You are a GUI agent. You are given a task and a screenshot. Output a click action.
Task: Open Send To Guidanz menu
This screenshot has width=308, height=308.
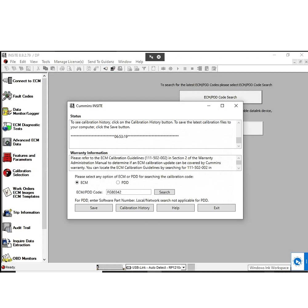[101, 62]
